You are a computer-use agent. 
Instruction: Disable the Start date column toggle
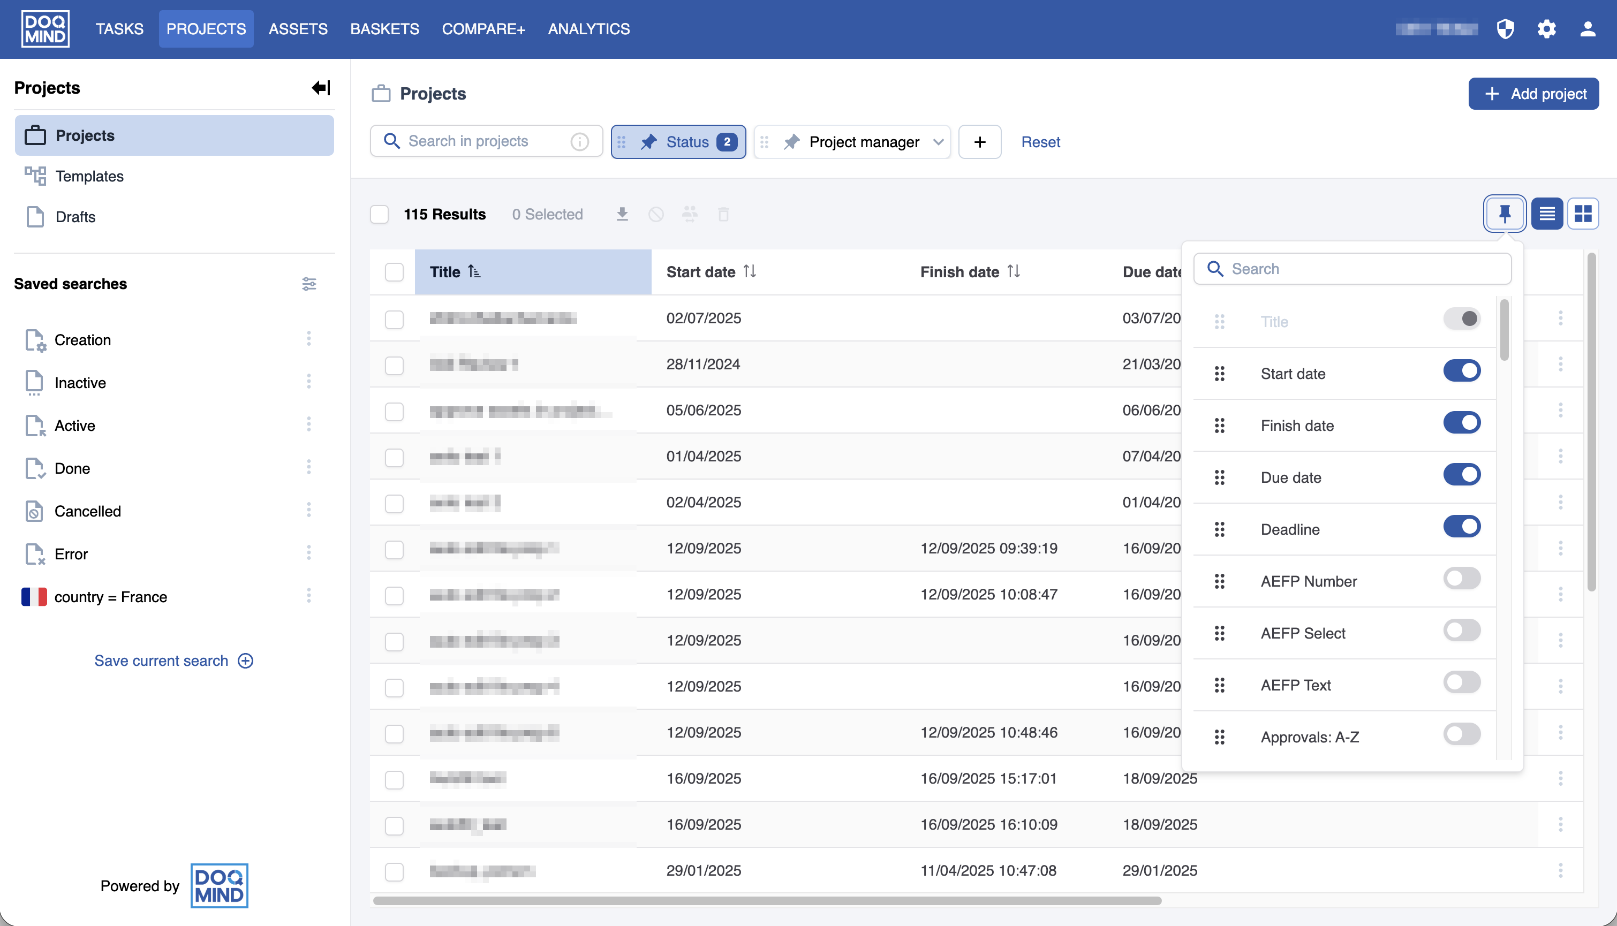tap(1461, 371)
